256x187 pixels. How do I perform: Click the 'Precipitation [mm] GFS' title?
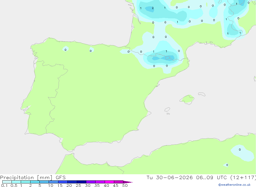click(x=33, y=178)
